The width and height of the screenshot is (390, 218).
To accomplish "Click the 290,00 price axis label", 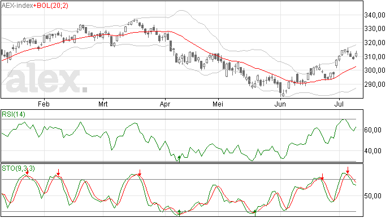I will pyautogui.click(x=375, y=84).
